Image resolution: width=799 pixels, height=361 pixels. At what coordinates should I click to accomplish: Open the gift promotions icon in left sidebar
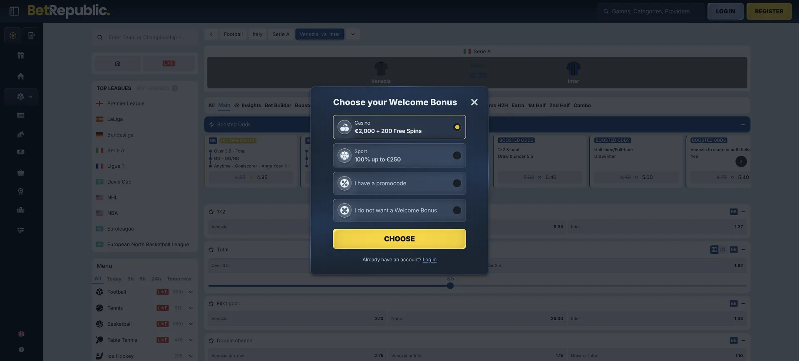pos(20,55)
